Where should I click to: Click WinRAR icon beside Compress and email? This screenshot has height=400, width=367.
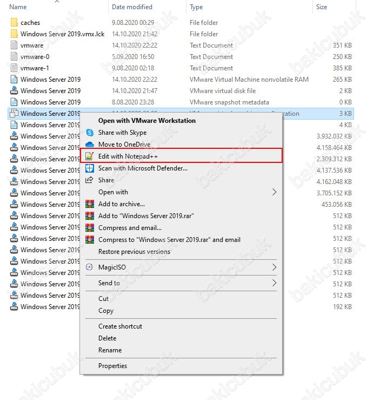[90, 228]
